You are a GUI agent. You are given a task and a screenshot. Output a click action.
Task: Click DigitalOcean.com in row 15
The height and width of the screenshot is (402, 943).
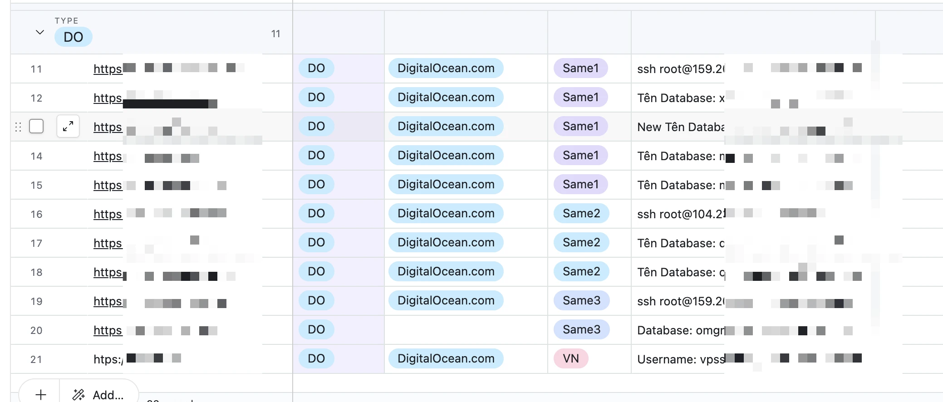(446, 184)
